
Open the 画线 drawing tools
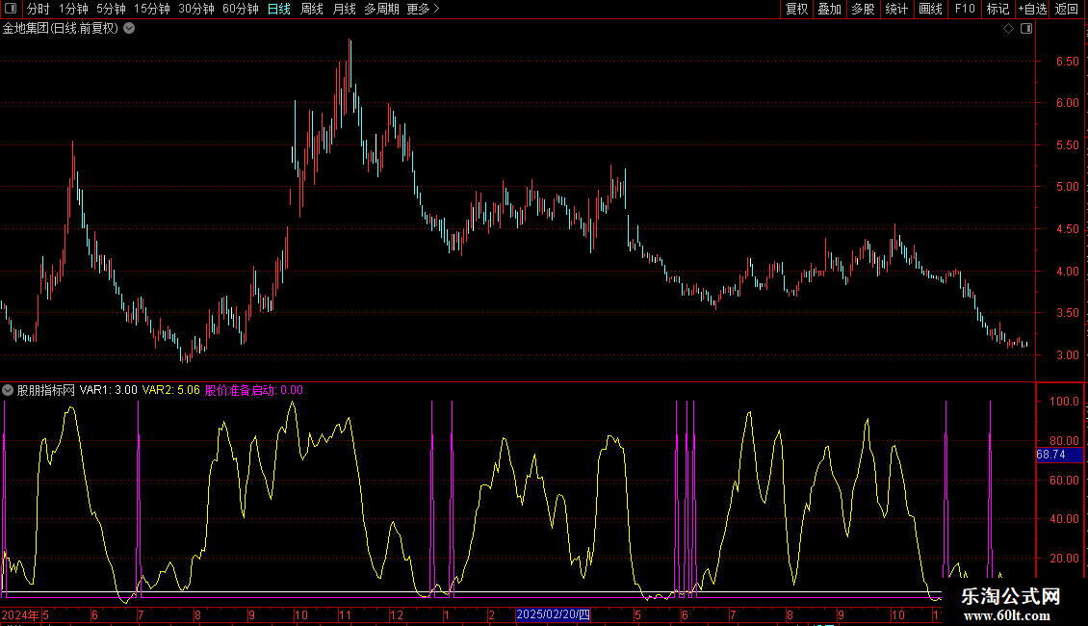pos(930,9)
